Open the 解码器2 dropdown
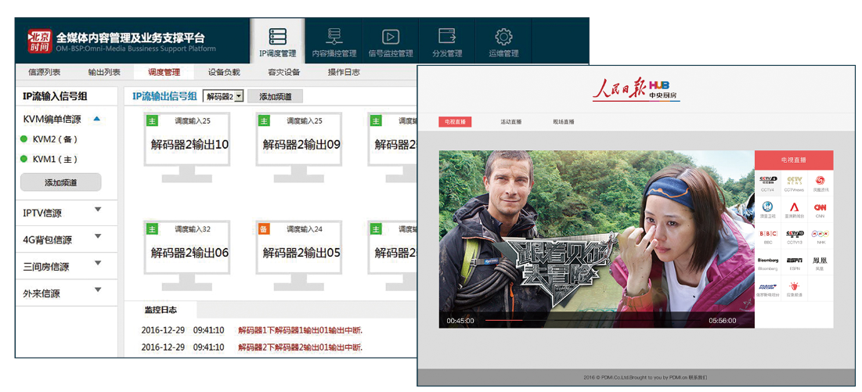862x392 pixels. click(x=223, y=96)
